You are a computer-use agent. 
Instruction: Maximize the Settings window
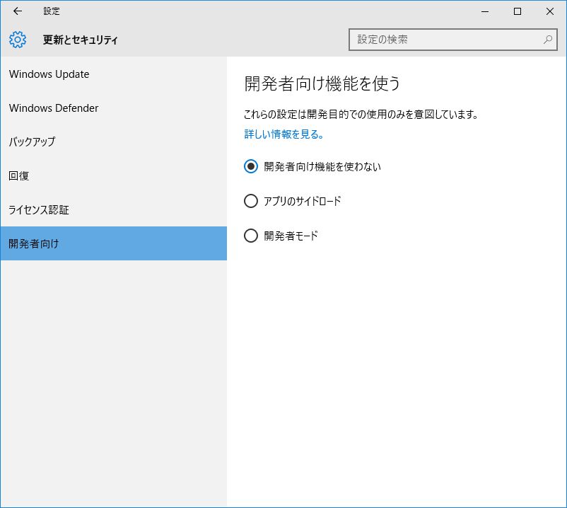[518, 11]
